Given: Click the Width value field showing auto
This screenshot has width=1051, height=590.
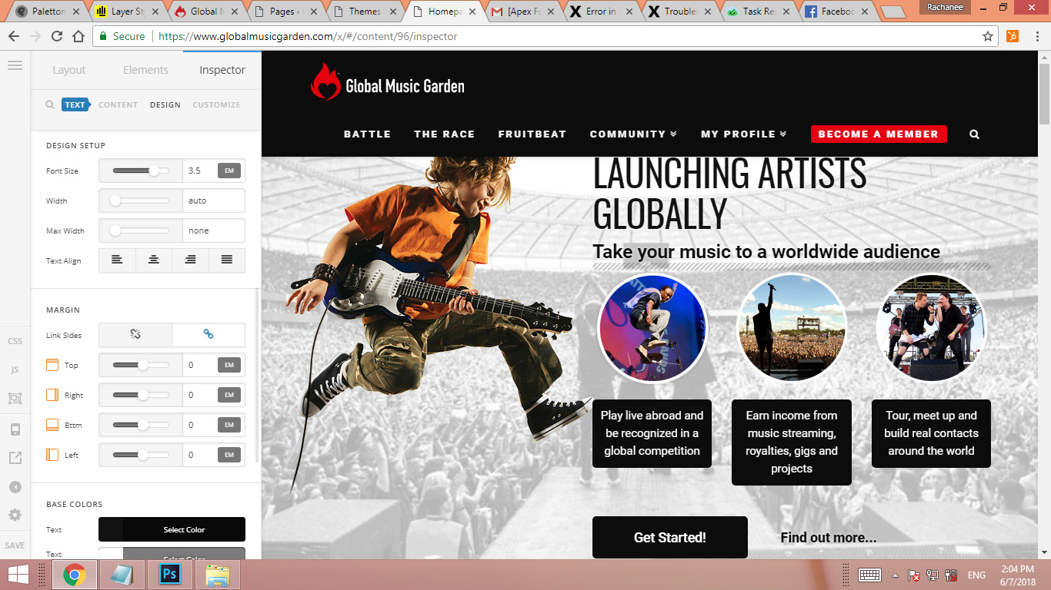Looking at the screenshot, I should (x=214, y=201).
